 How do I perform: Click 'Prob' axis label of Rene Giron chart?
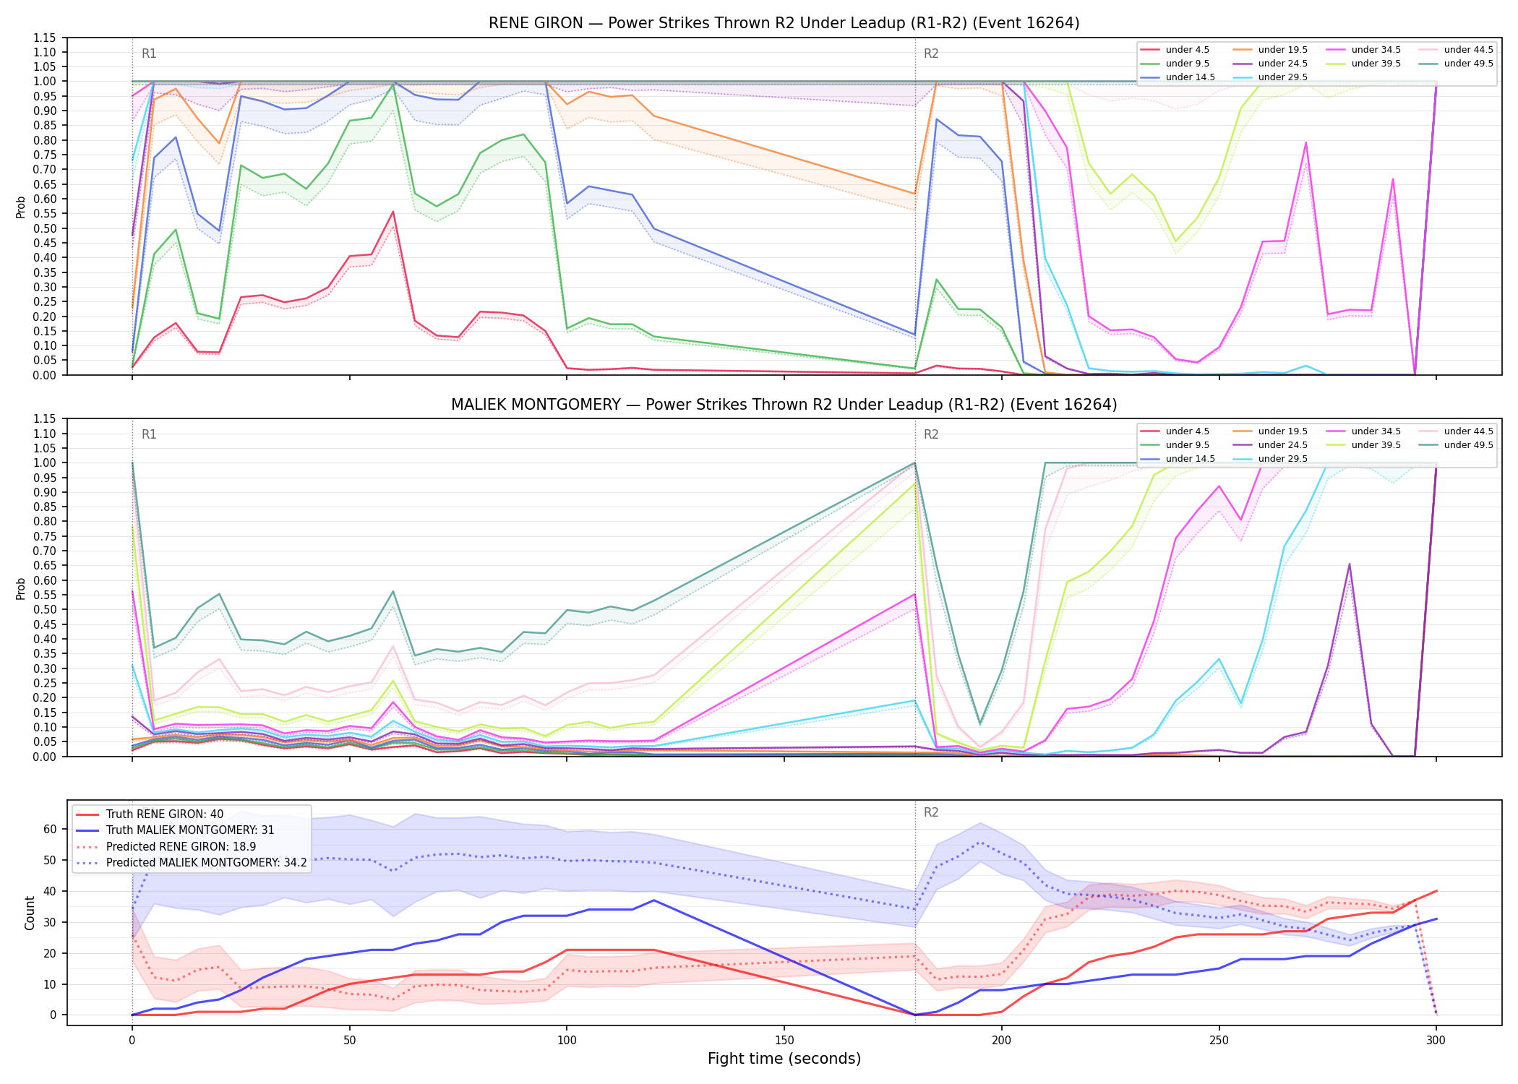point(21,207)
